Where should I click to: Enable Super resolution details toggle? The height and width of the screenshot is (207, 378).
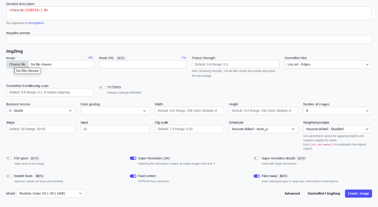click(257, 158)
